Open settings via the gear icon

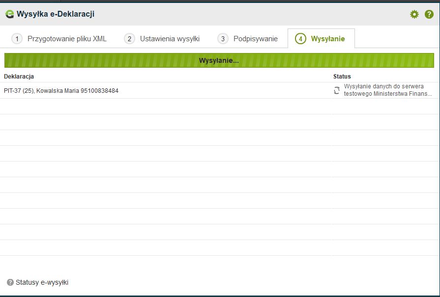tap(414, 14)
